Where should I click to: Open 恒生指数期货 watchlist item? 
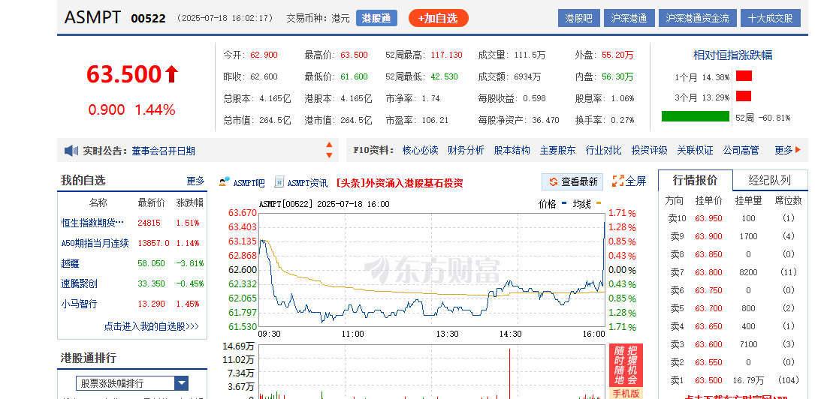pos(92,223)
